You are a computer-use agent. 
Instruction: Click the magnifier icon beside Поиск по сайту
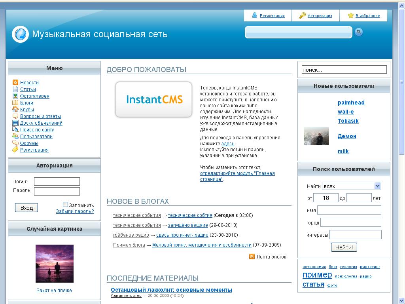(15, 129)
